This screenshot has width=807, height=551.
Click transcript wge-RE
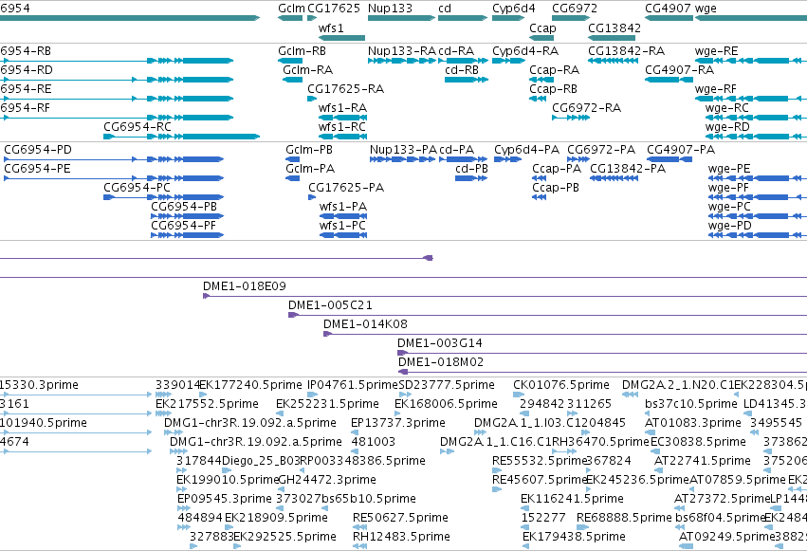tap(716, 51)
